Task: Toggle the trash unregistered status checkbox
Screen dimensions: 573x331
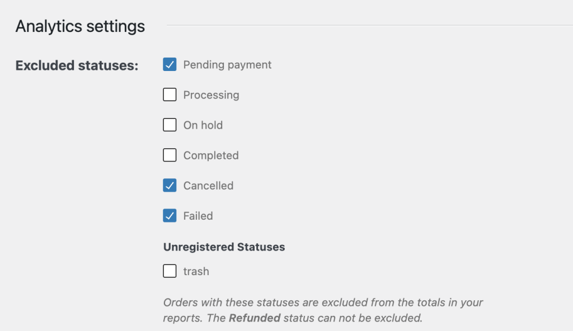Action: click(170, 271)
